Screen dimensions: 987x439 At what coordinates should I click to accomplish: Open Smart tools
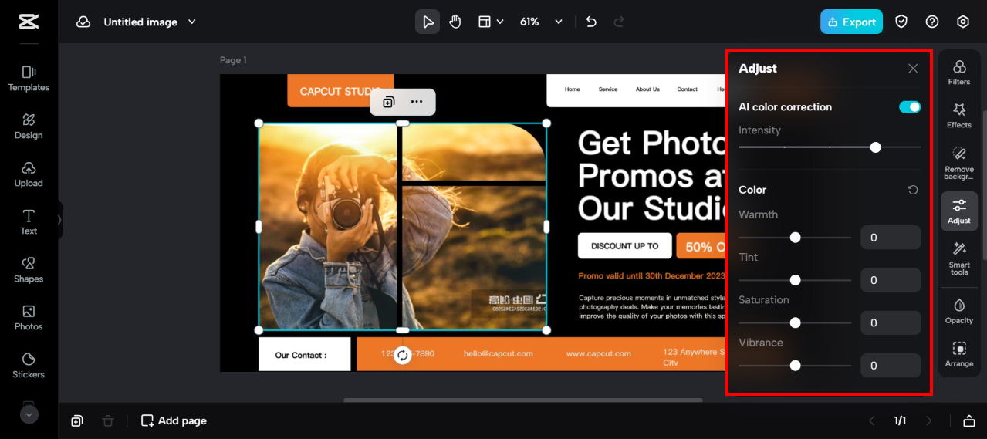pyautogui.click(x=959, y=258)
